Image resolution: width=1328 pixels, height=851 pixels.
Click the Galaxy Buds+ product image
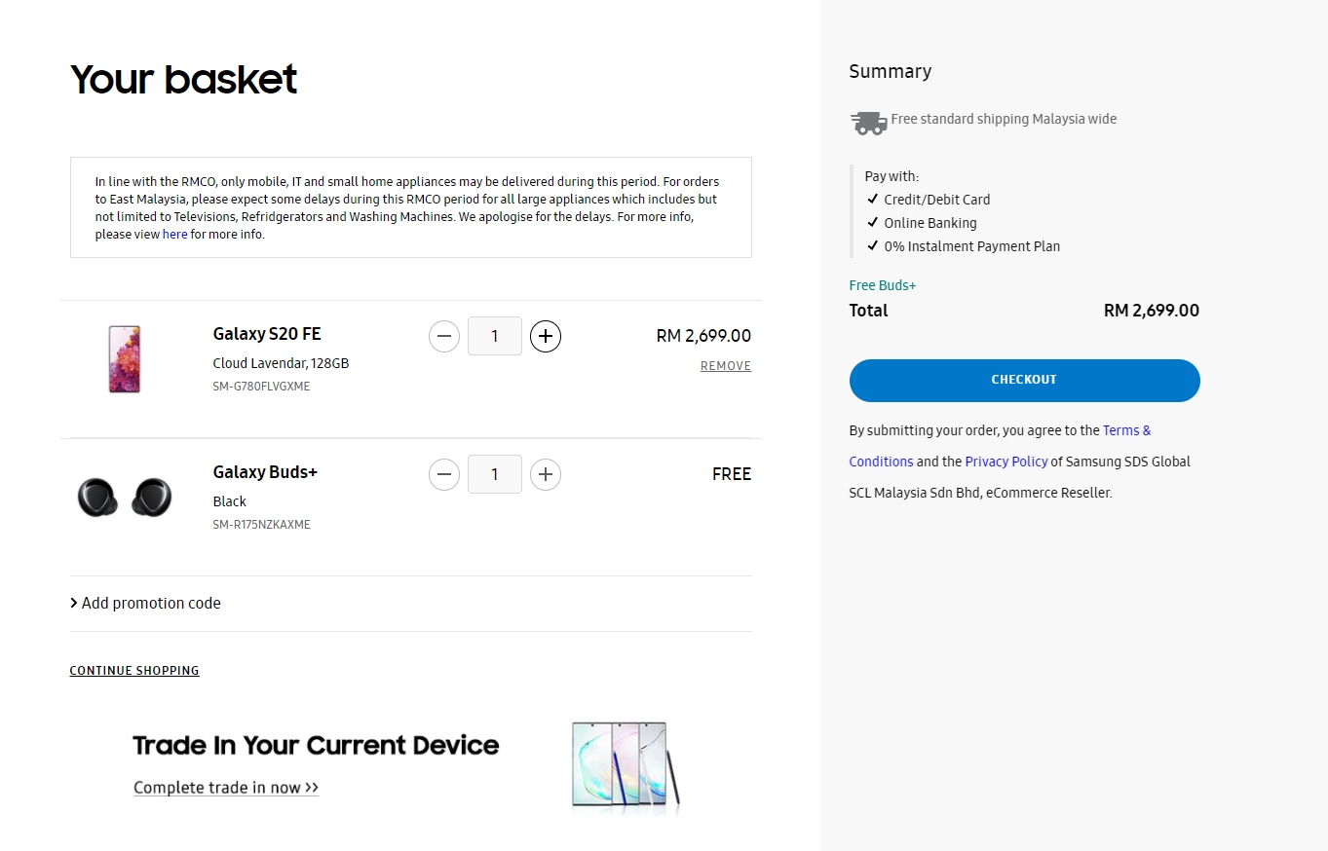click(125, 498)
